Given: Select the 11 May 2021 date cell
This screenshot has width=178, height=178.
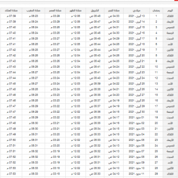Looking at the screenshot, I should click(136, 174).
